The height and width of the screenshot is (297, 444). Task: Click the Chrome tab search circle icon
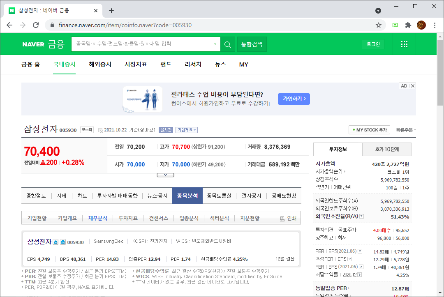[x=378, y=11]
